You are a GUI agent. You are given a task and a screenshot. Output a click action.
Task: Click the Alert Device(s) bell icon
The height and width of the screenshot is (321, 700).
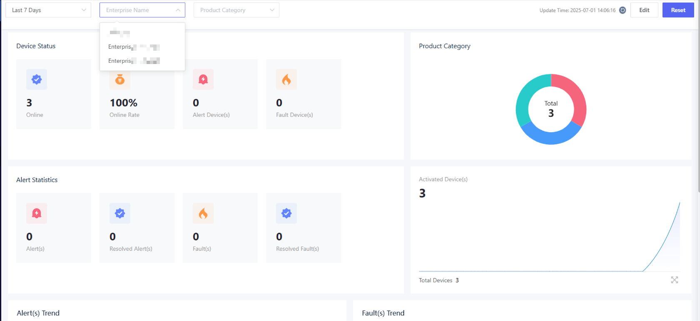[x=203, y=79]
